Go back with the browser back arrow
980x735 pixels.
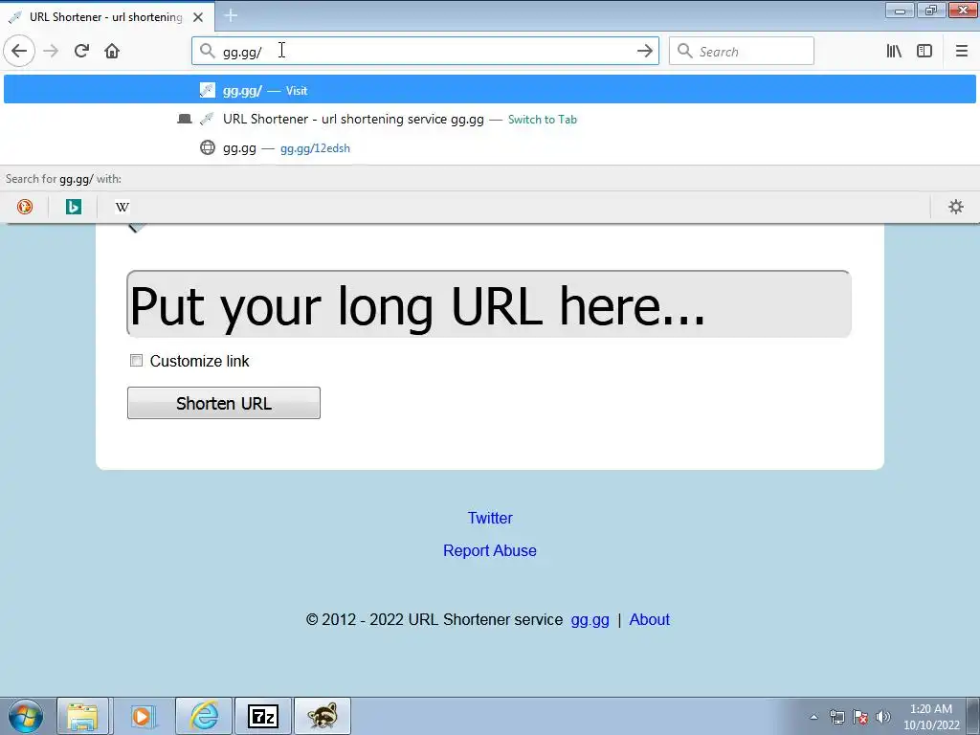coord(19,51)
